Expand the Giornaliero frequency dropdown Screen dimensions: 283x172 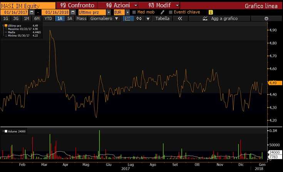104,18
